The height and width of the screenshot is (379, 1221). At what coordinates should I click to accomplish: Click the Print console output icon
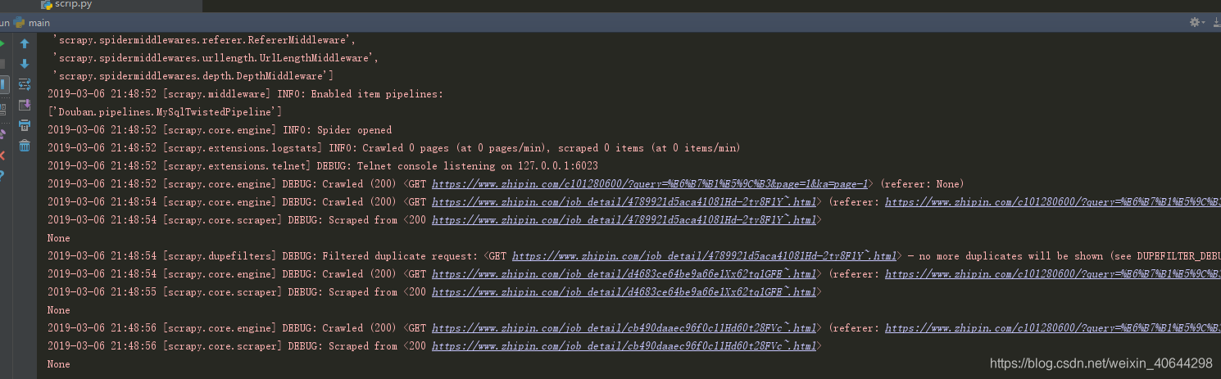click(25, 125)
